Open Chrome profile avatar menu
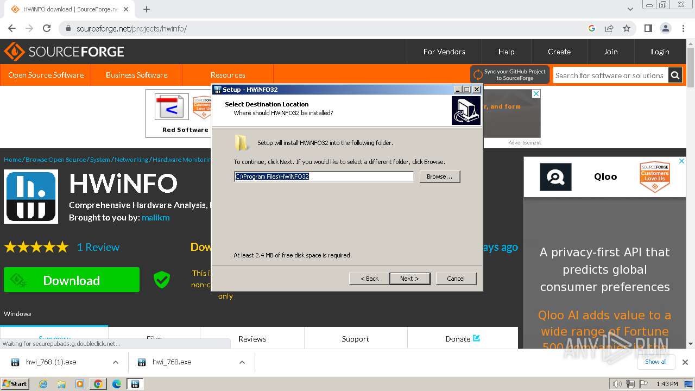 (x=665, y=28)
